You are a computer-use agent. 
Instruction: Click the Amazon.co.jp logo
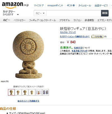point(15,5)
